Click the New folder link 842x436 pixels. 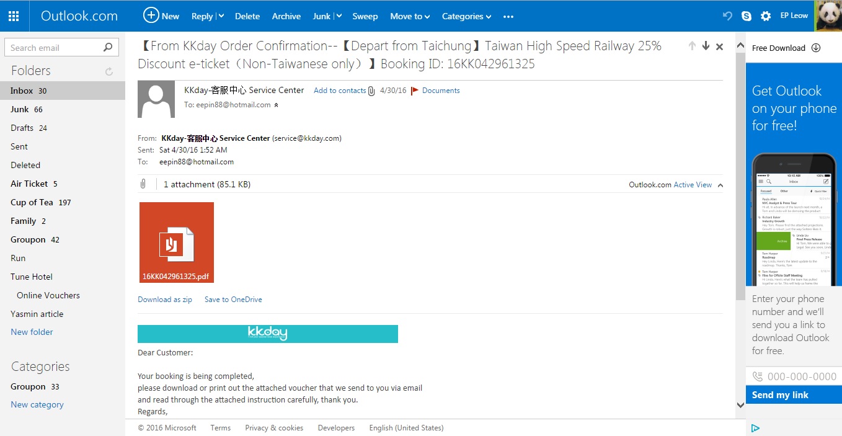point(32,332)
